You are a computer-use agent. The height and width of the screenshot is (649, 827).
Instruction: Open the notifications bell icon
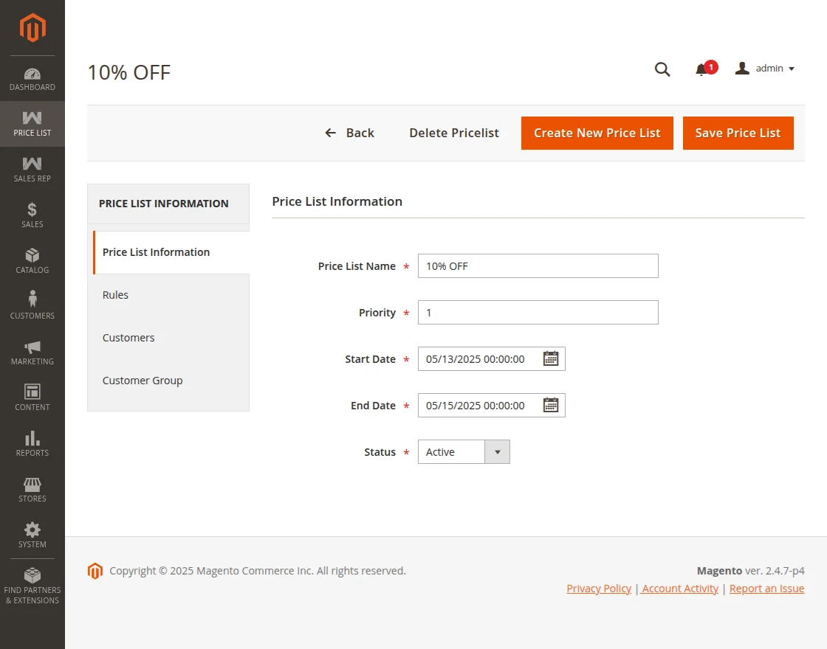pyautogui.click(x=701, y=69)
